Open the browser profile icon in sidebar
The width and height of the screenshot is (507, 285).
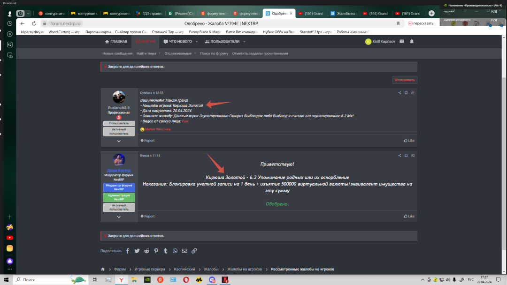pos(10,14)
